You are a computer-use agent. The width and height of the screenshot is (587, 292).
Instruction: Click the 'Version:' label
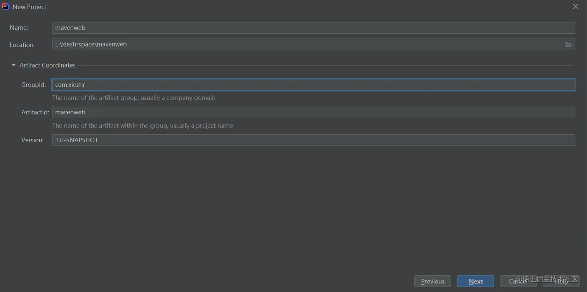(x=32, y=140)
